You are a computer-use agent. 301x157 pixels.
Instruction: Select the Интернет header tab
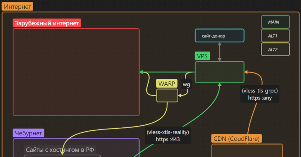coord(17,6)
